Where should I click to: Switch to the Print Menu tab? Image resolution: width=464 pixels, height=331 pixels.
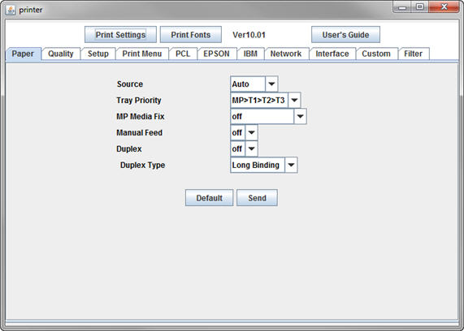[x=142, y=54]
